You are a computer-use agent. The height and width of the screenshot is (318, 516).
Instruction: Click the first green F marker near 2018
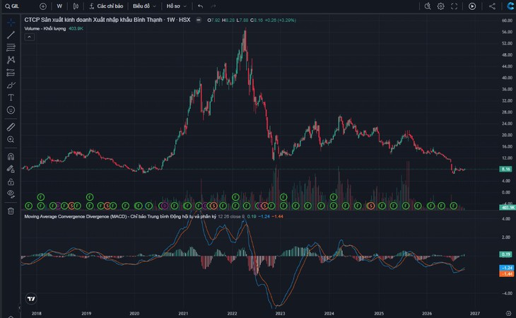coord(29,206)
